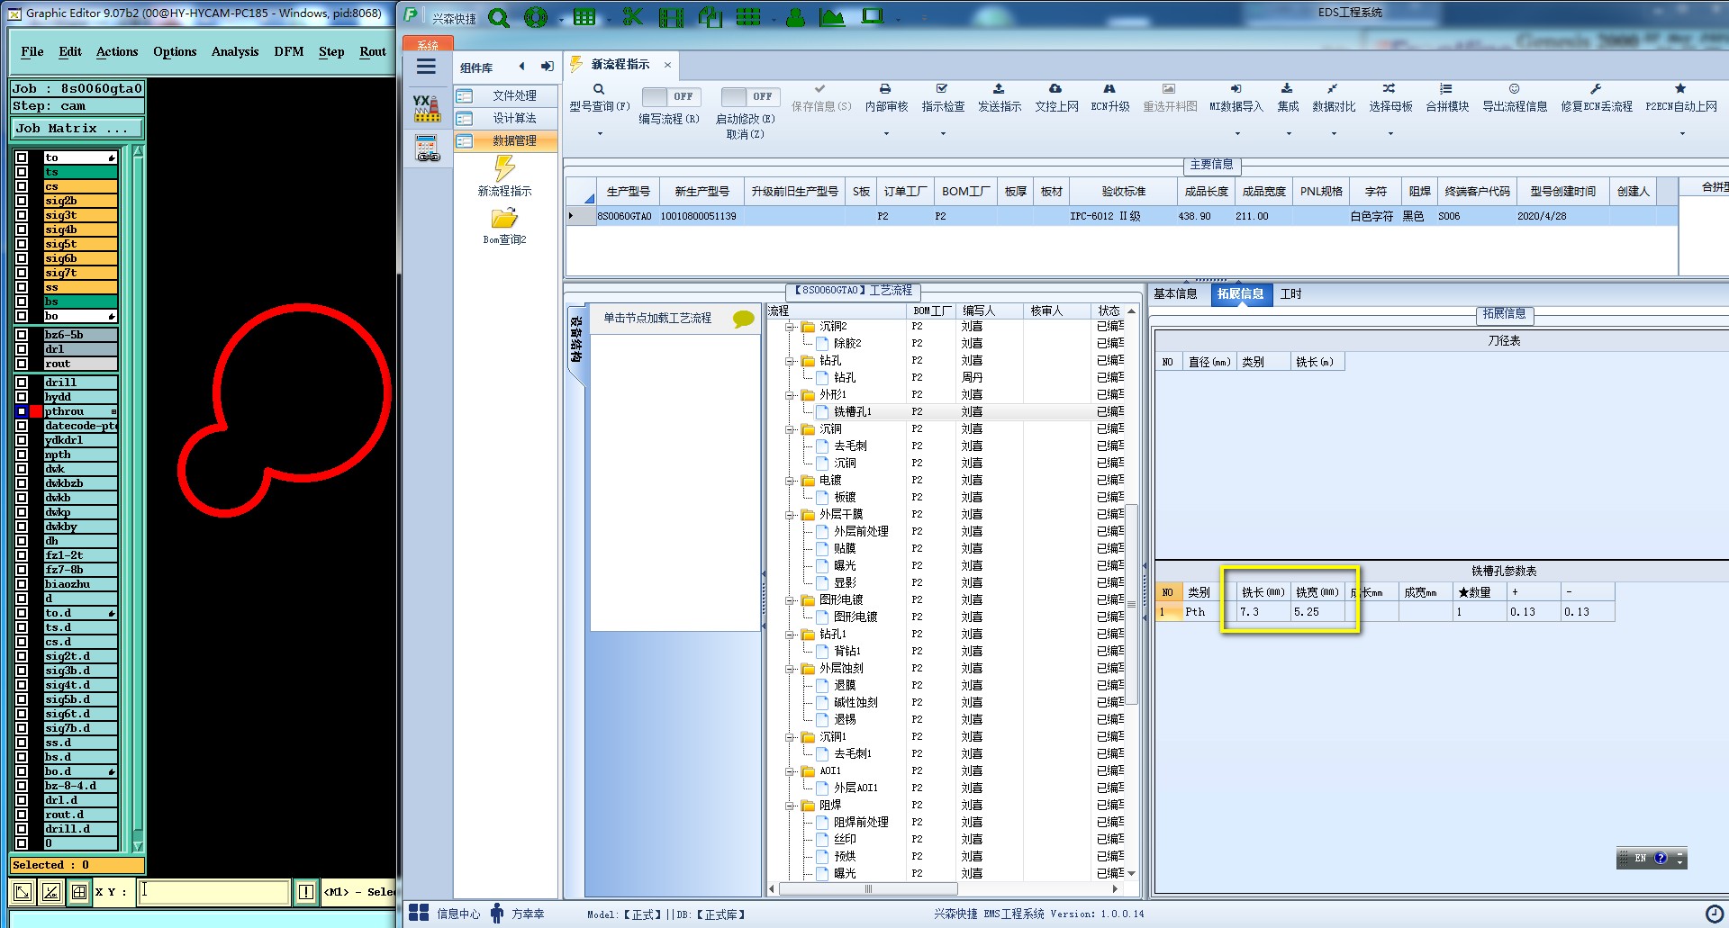Switch to the 工时 tab
The width and height of the screenshot is (1729, 928).
1290,294
